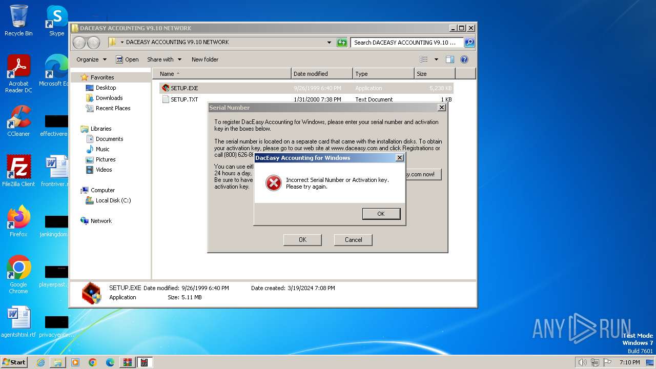Image resolution: width=656 pixels, height=369 pixels.
Task: Open Google Chrome desktop shortcut
Action: tap(18, 275)
